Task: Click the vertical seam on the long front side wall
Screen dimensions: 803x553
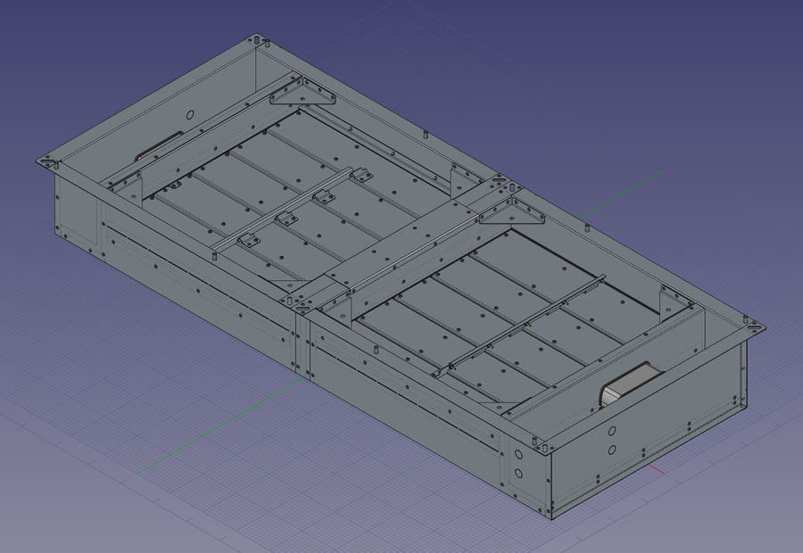Action: [300, 343]
